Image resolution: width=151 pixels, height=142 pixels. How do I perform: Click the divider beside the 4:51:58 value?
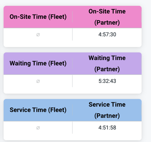pos(73,128)
